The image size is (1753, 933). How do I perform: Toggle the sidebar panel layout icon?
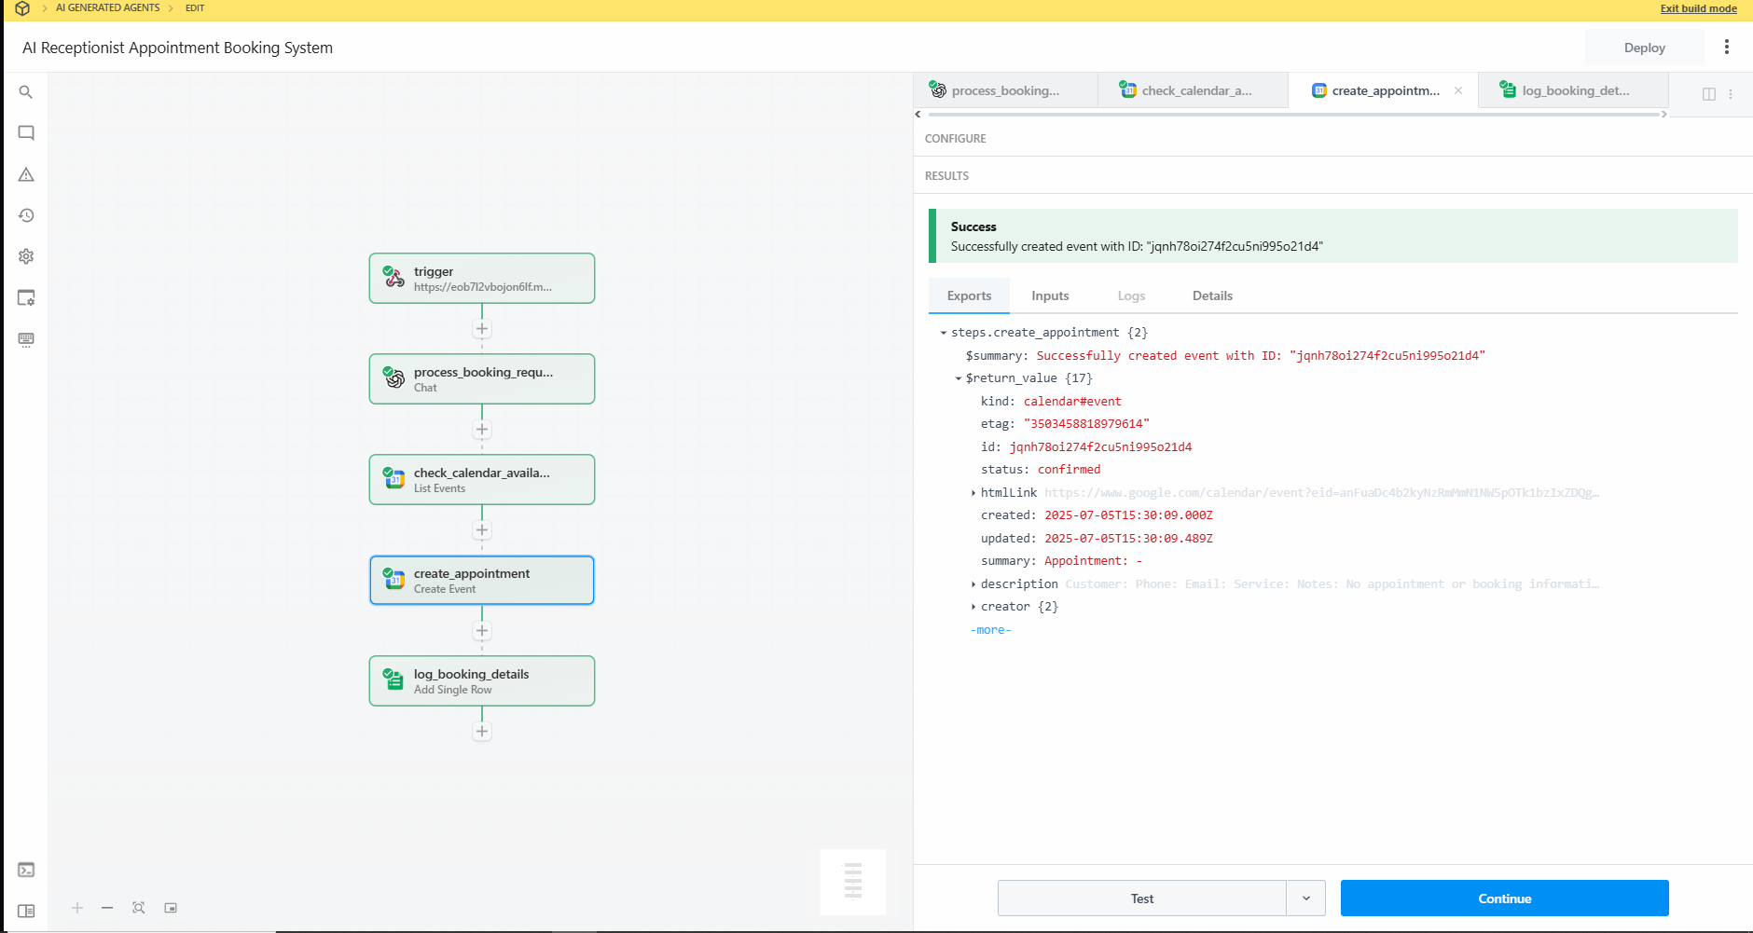[x=26, y=911]
